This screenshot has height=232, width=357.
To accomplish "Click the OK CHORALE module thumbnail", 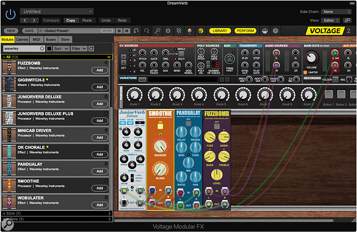I will [9, 152].
